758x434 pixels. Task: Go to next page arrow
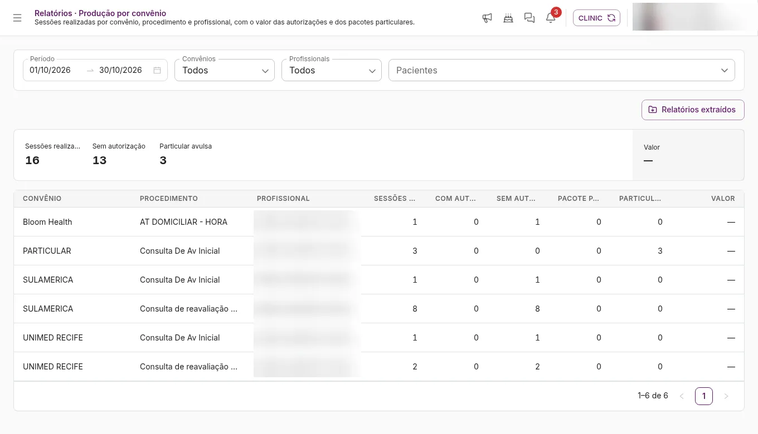pos(726,396)
